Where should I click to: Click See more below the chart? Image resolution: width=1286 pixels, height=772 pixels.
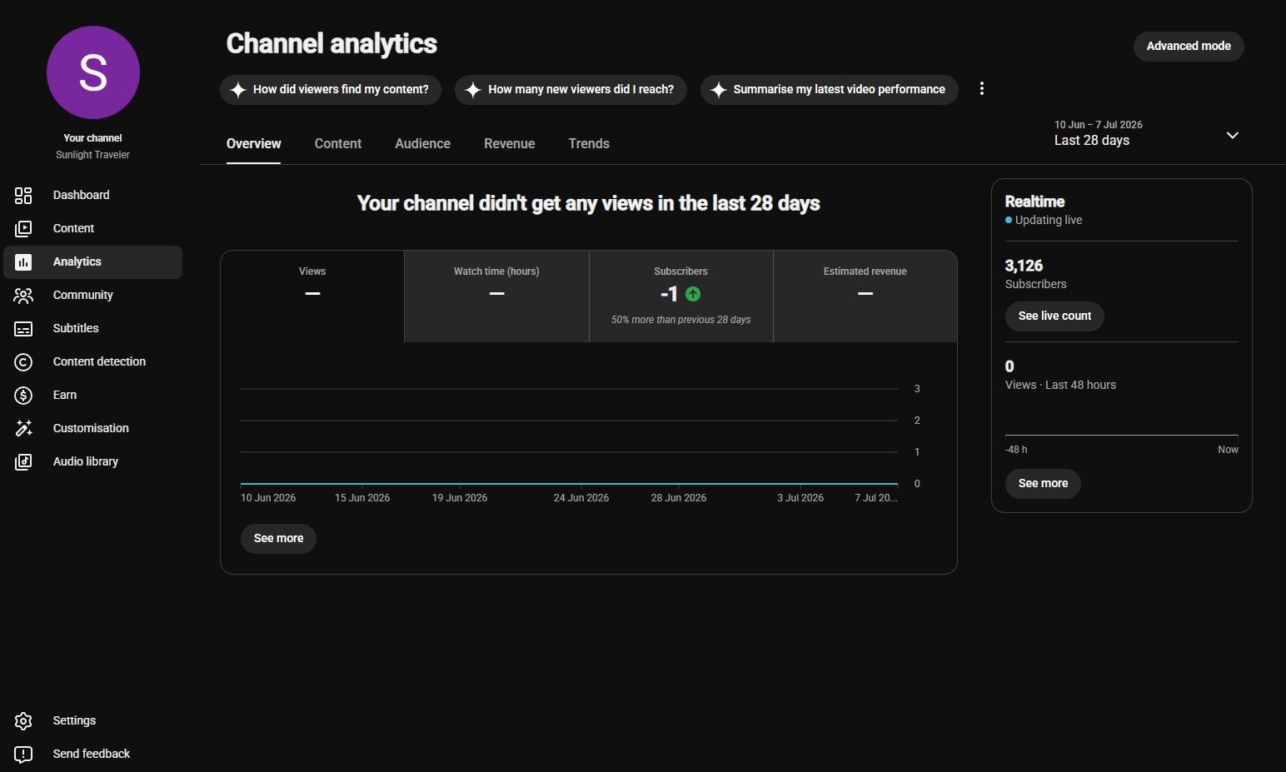[278, 539]
